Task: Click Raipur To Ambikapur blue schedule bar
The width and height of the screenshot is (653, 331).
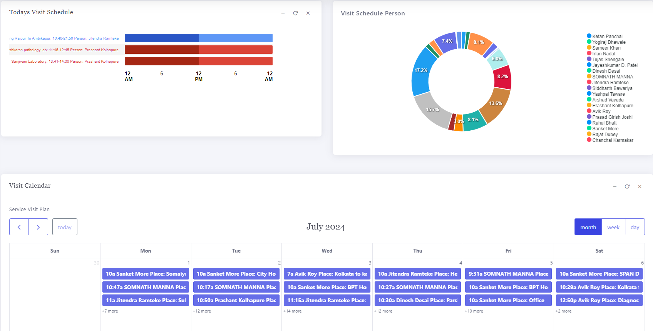Action: coord(199,38)
